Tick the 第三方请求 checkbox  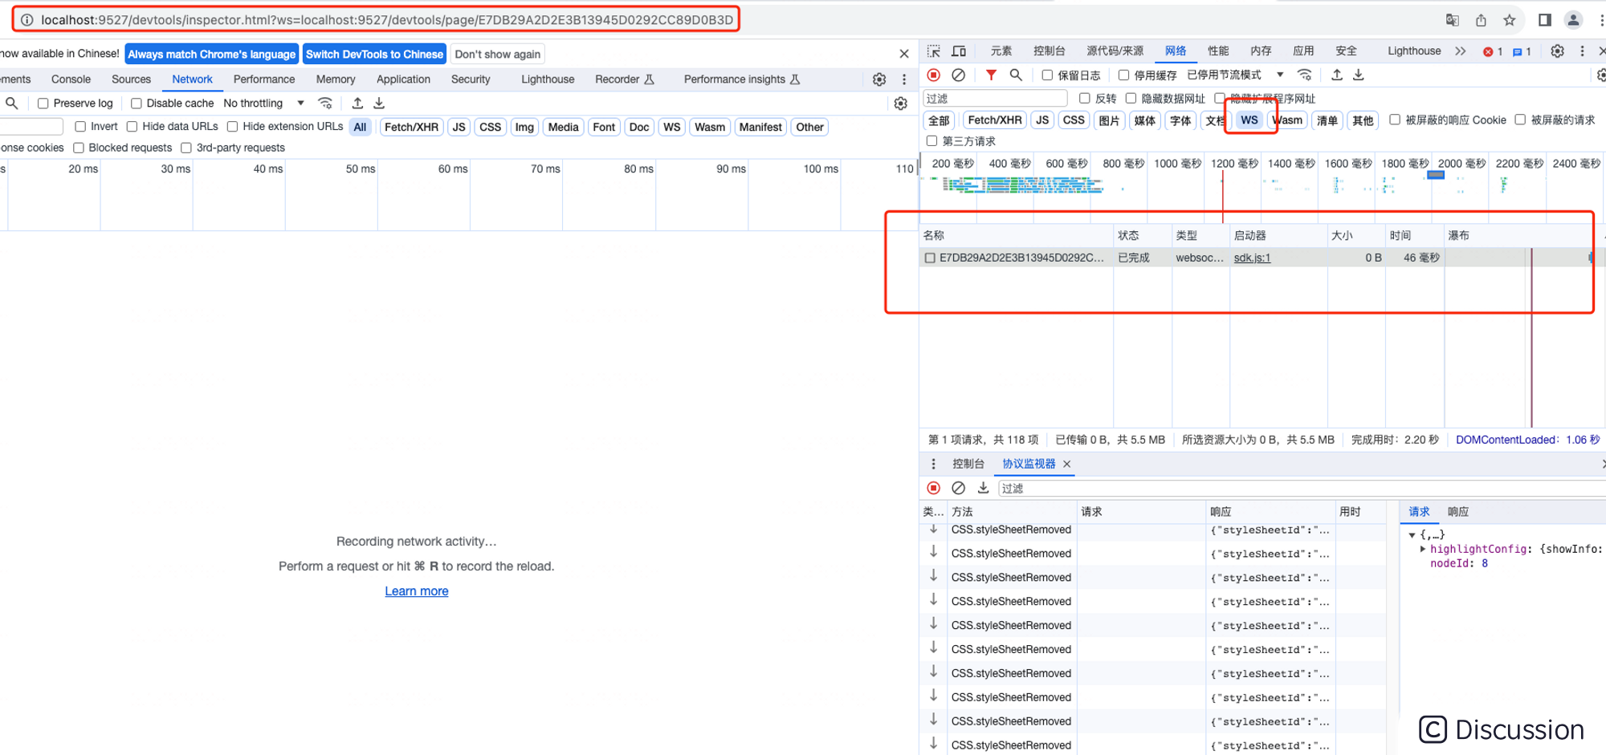coord(931,140)
